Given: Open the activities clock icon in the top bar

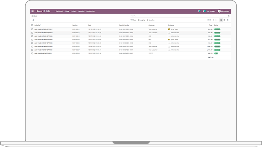Looking at the screenshot, I should coord(199,11).
